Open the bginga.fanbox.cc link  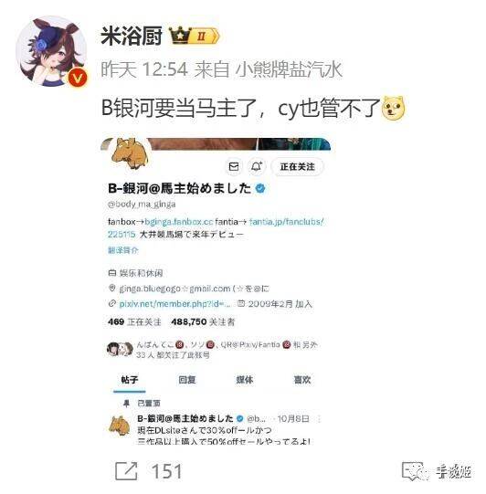click(x=179, y=222)
